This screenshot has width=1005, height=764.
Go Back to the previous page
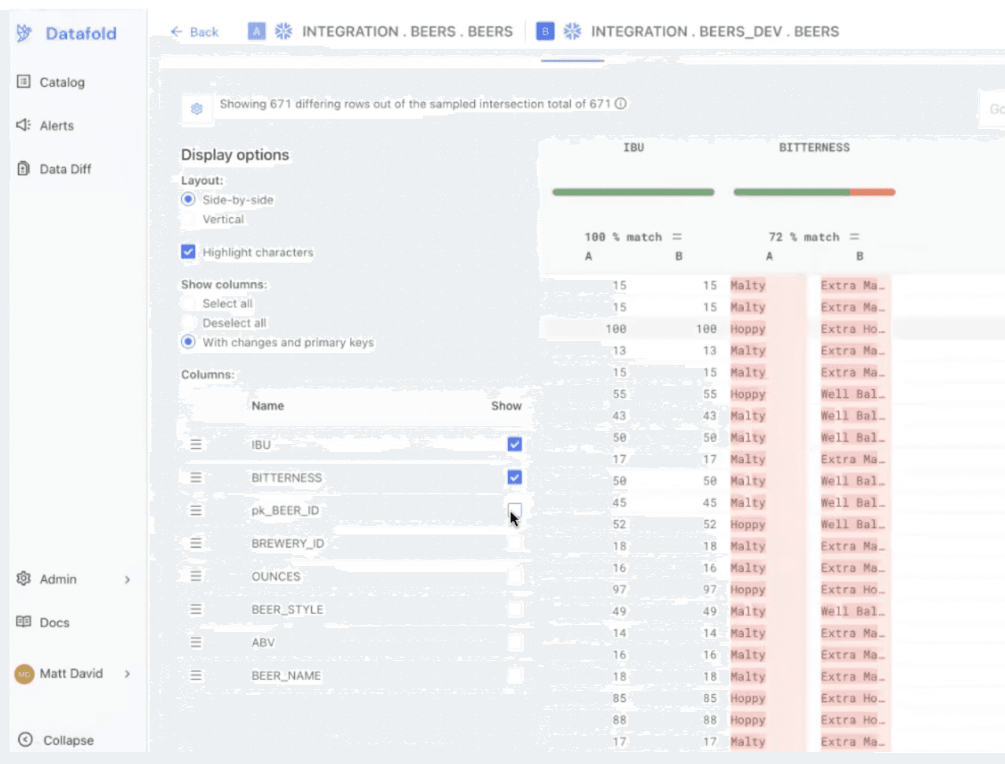194,31
